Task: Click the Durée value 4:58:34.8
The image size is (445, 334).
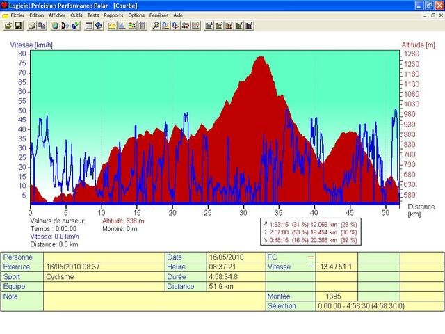Action: pos(223,277)
